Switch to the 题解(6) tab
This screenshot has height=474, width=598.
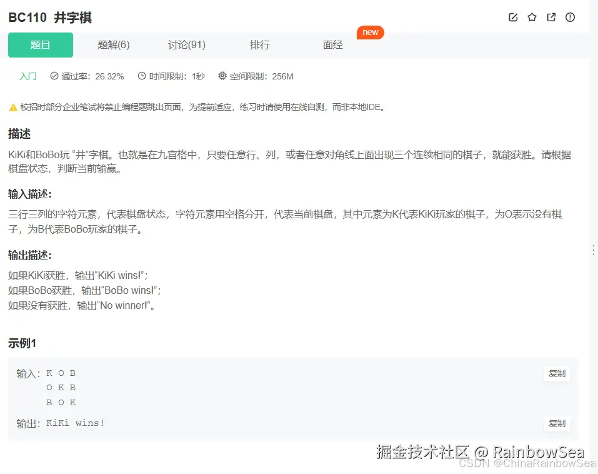(x=113, y=44)
